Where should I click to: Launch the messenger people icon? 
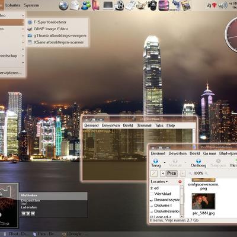pos(86,5)
